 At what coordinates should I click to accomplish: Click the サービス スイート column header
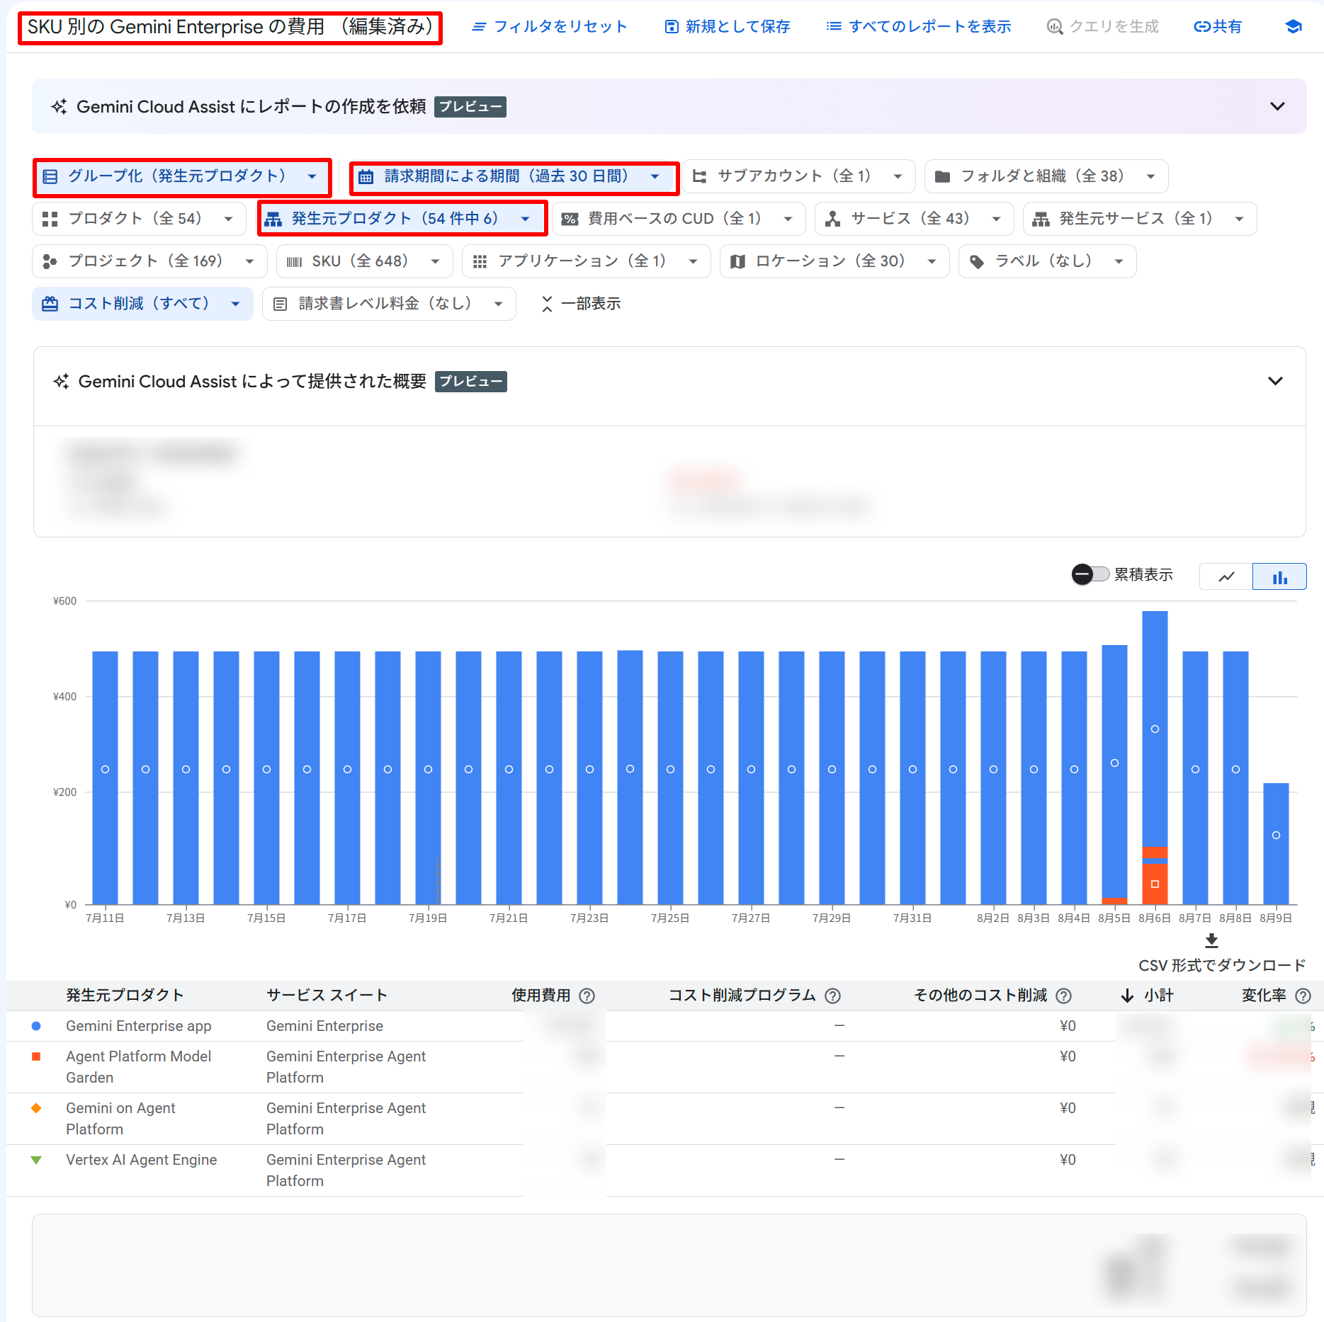click(x=327, y=996)
